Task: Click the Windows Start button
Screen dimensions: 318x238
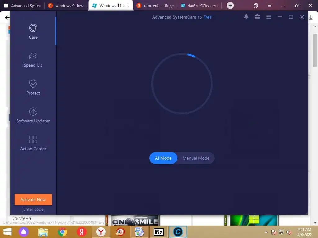Action: (7, 232)
